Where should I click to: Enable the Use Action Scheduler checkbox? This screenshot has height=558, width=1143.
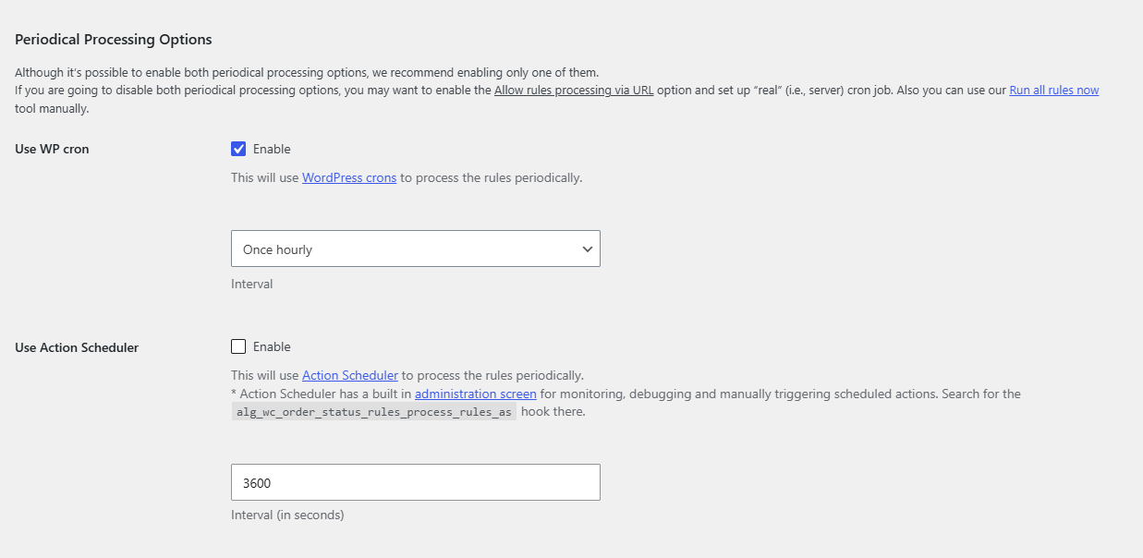click(238, 346)
